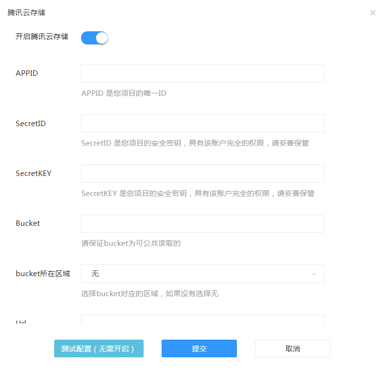377x369 pixels.
Task: Click the '开启腾讯云存储' label
Action: click(42, 36)
